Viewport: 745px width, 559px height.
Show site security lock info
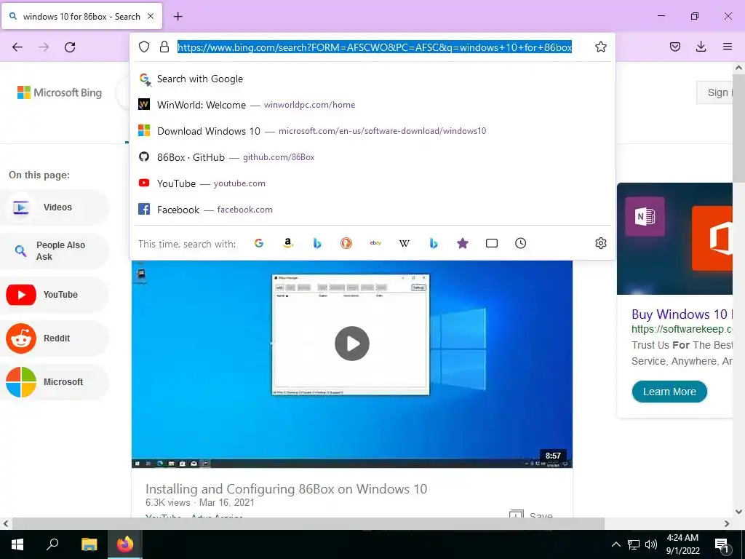pos(164,47)
